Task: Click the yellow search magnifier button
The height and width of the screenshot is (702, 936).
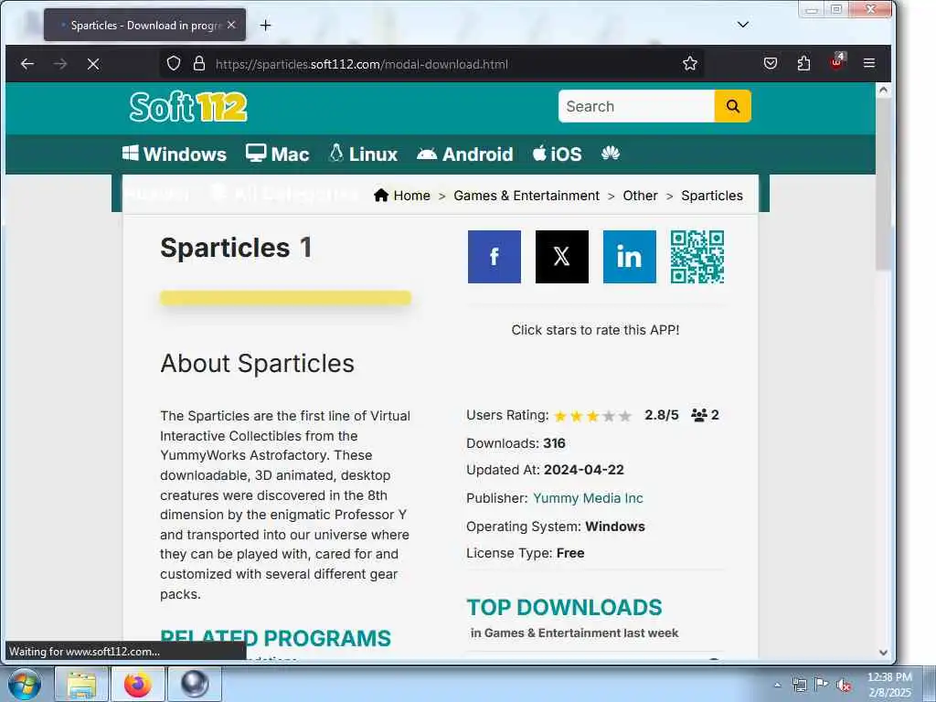Action: (x=732, y=106)
